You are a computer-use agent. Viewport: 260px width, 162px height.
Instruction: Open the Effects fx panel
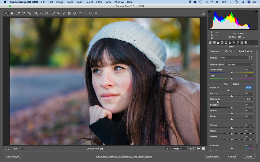coord(234,43)
